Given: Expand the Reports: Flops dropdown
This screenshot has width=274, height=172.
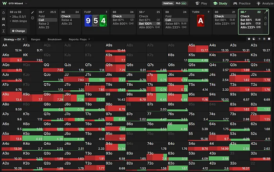Looking at the screenshot, I should [x=79, y=39].
